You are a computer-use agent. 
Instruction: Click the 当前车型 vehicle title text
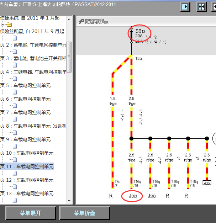tap(58, 4)
